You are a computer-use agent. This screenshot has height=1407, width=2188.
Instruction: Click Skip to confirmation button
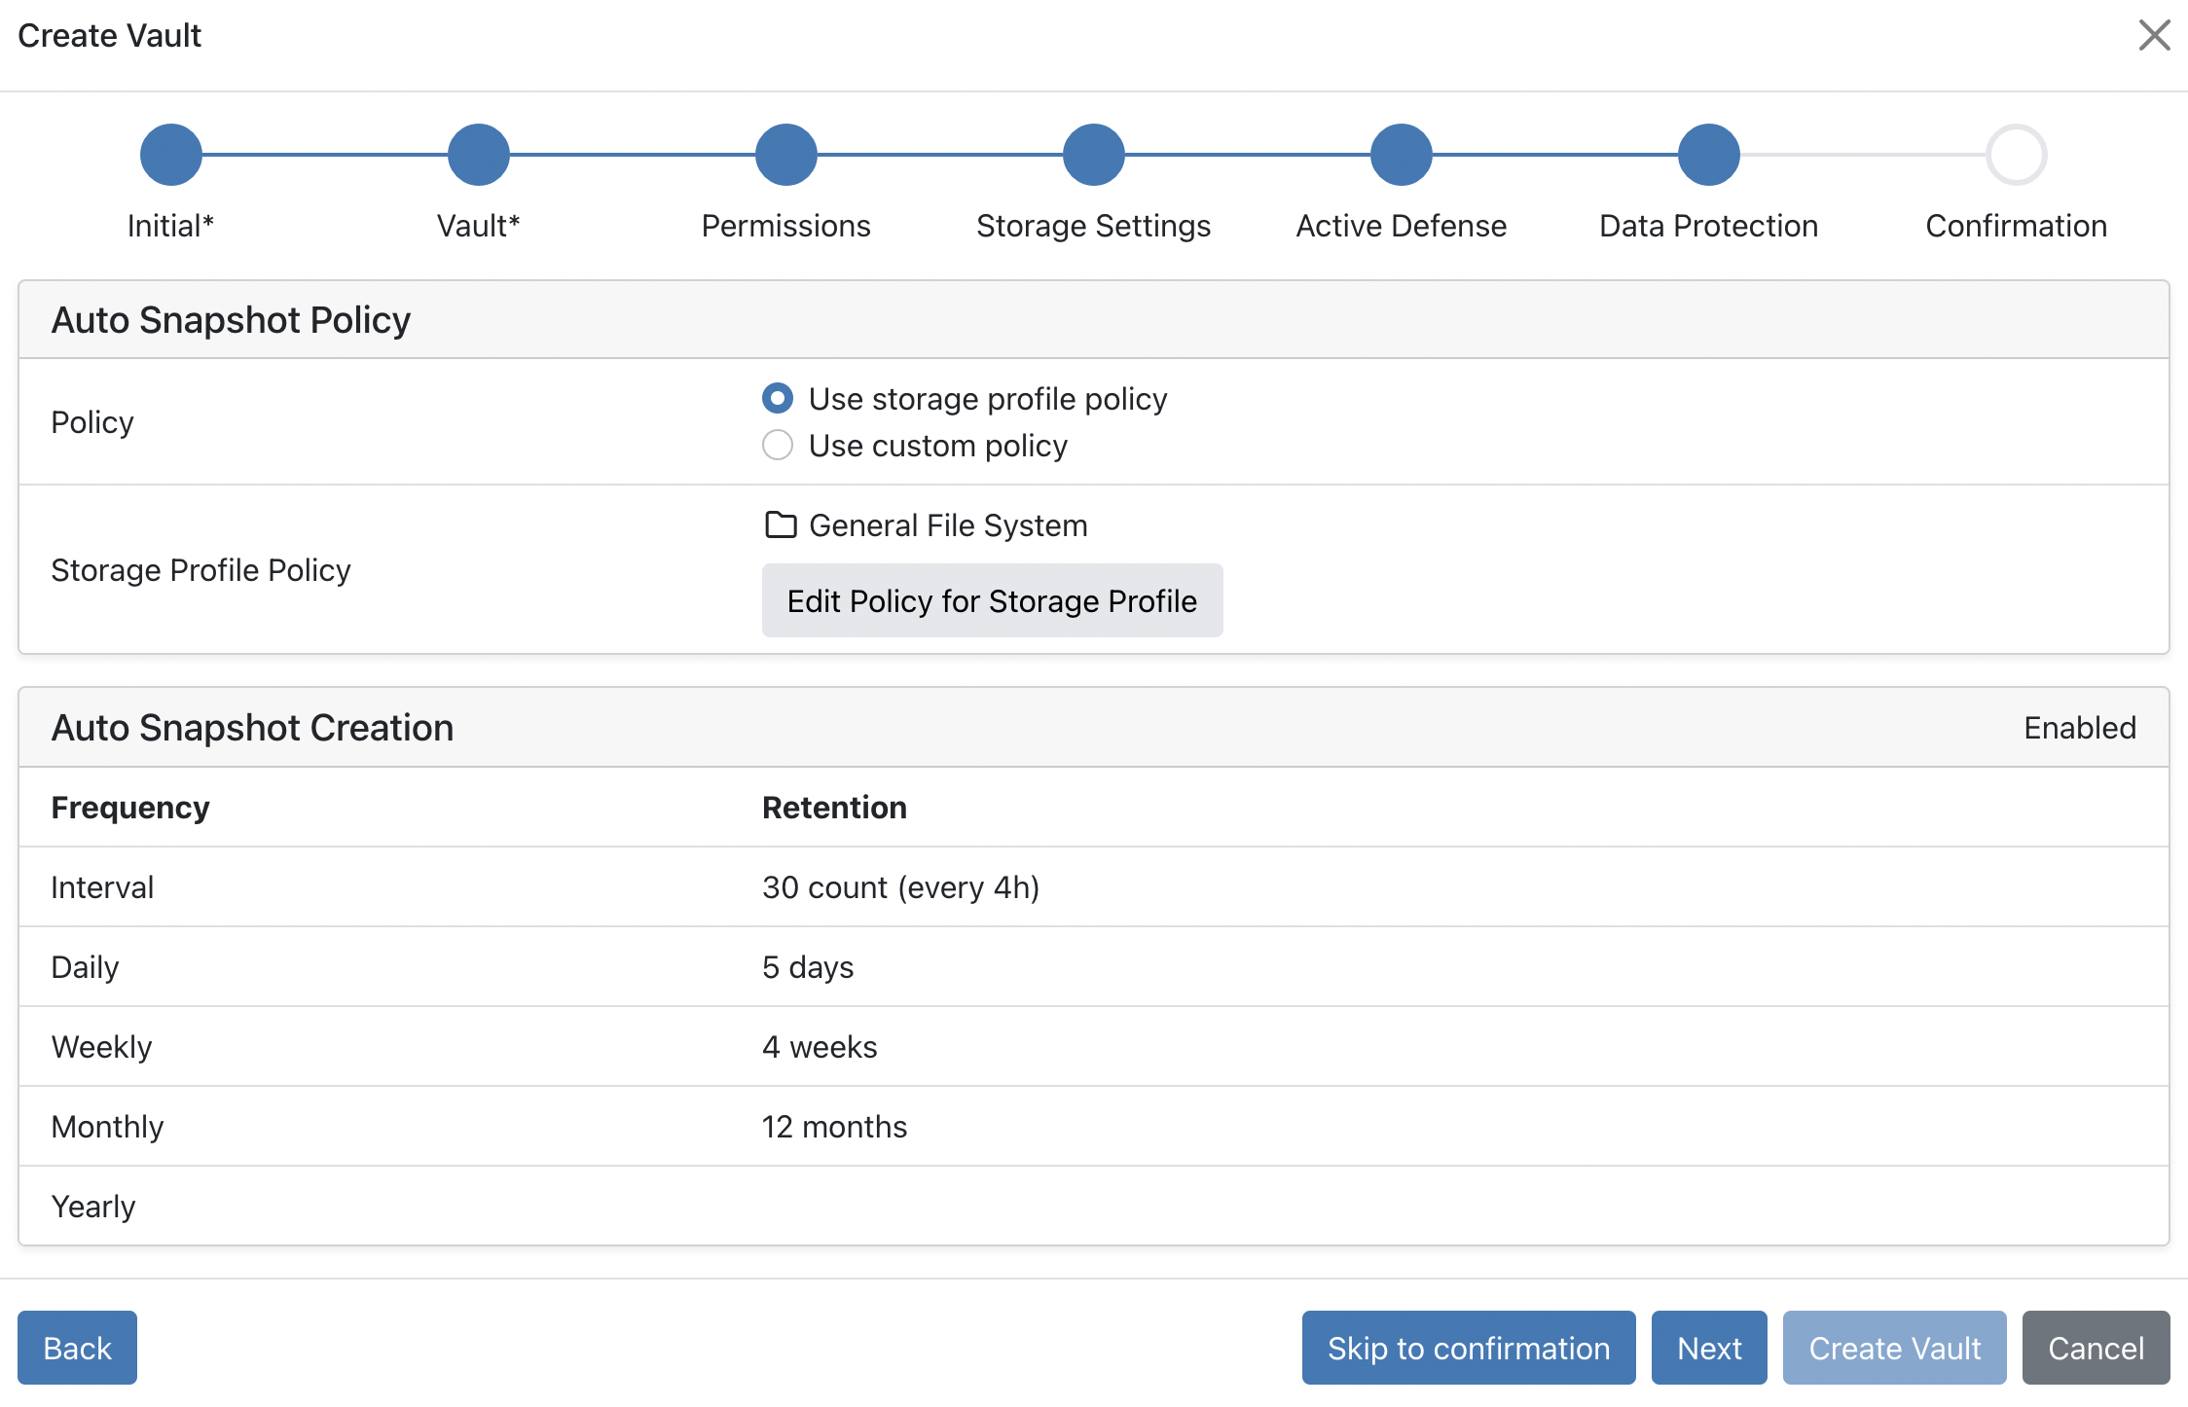pyautogui.click(x=1468, y=1348)
